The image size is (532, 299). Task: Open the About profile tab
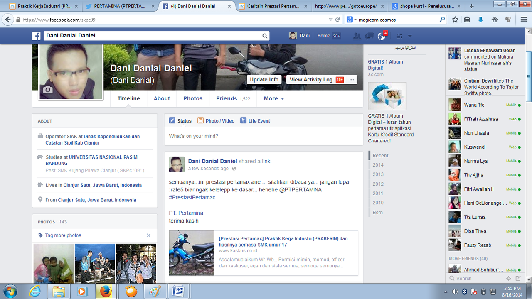162,98
